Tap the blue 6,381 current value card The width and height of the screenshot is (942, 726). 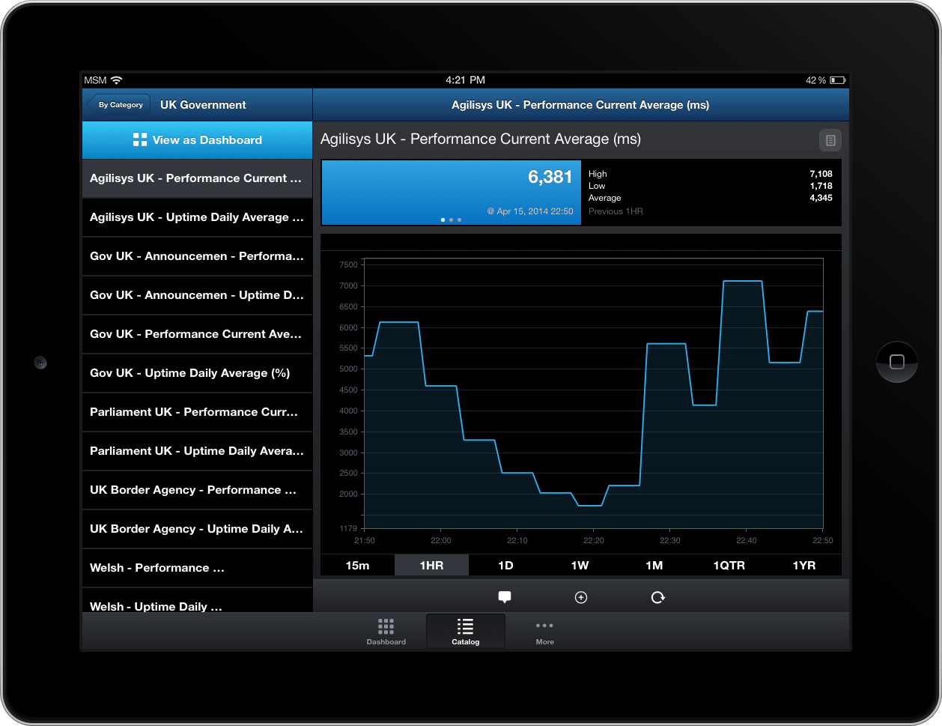pos(451,192)
